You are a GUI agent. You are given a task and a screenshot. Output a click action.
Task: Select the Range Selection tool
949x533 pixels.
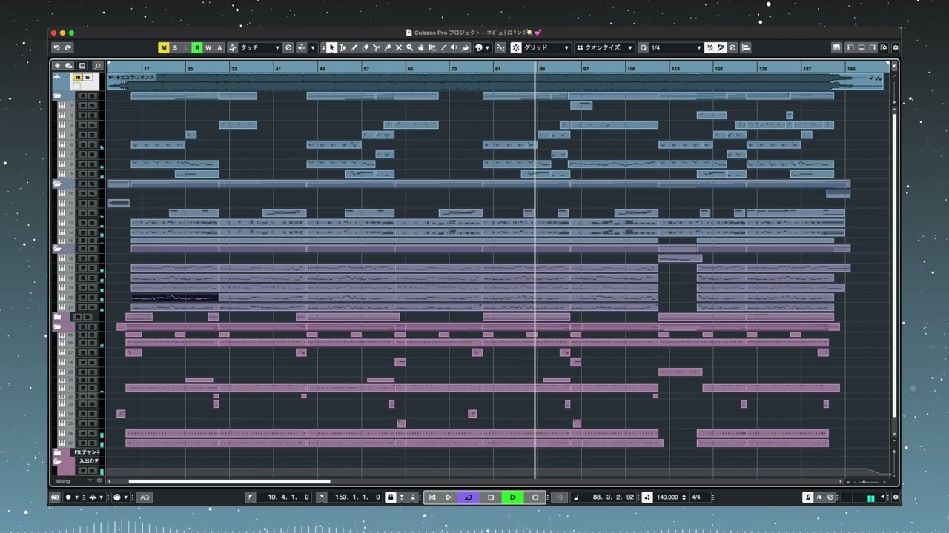pos(343,47)
